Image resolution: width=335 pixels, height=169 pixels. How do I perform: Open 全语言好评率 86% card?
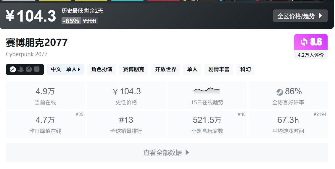288,96
